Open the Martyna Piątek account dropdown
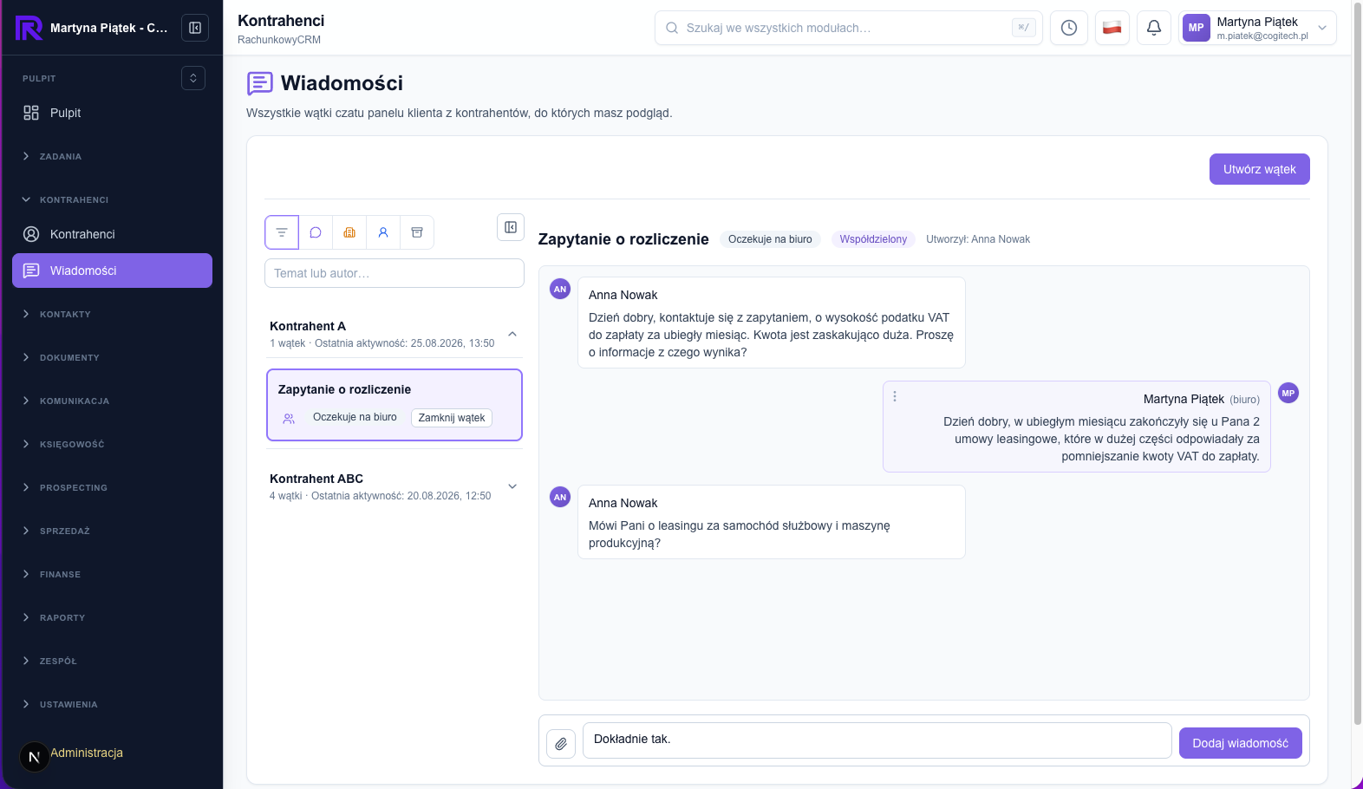 point(1257,28)
